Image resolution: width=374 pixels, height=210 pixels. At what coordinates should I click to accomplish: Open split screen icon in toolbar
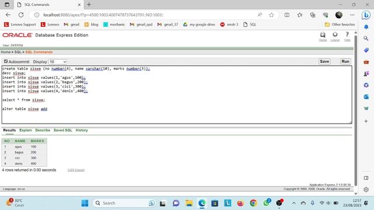click(x=287, y=15)
